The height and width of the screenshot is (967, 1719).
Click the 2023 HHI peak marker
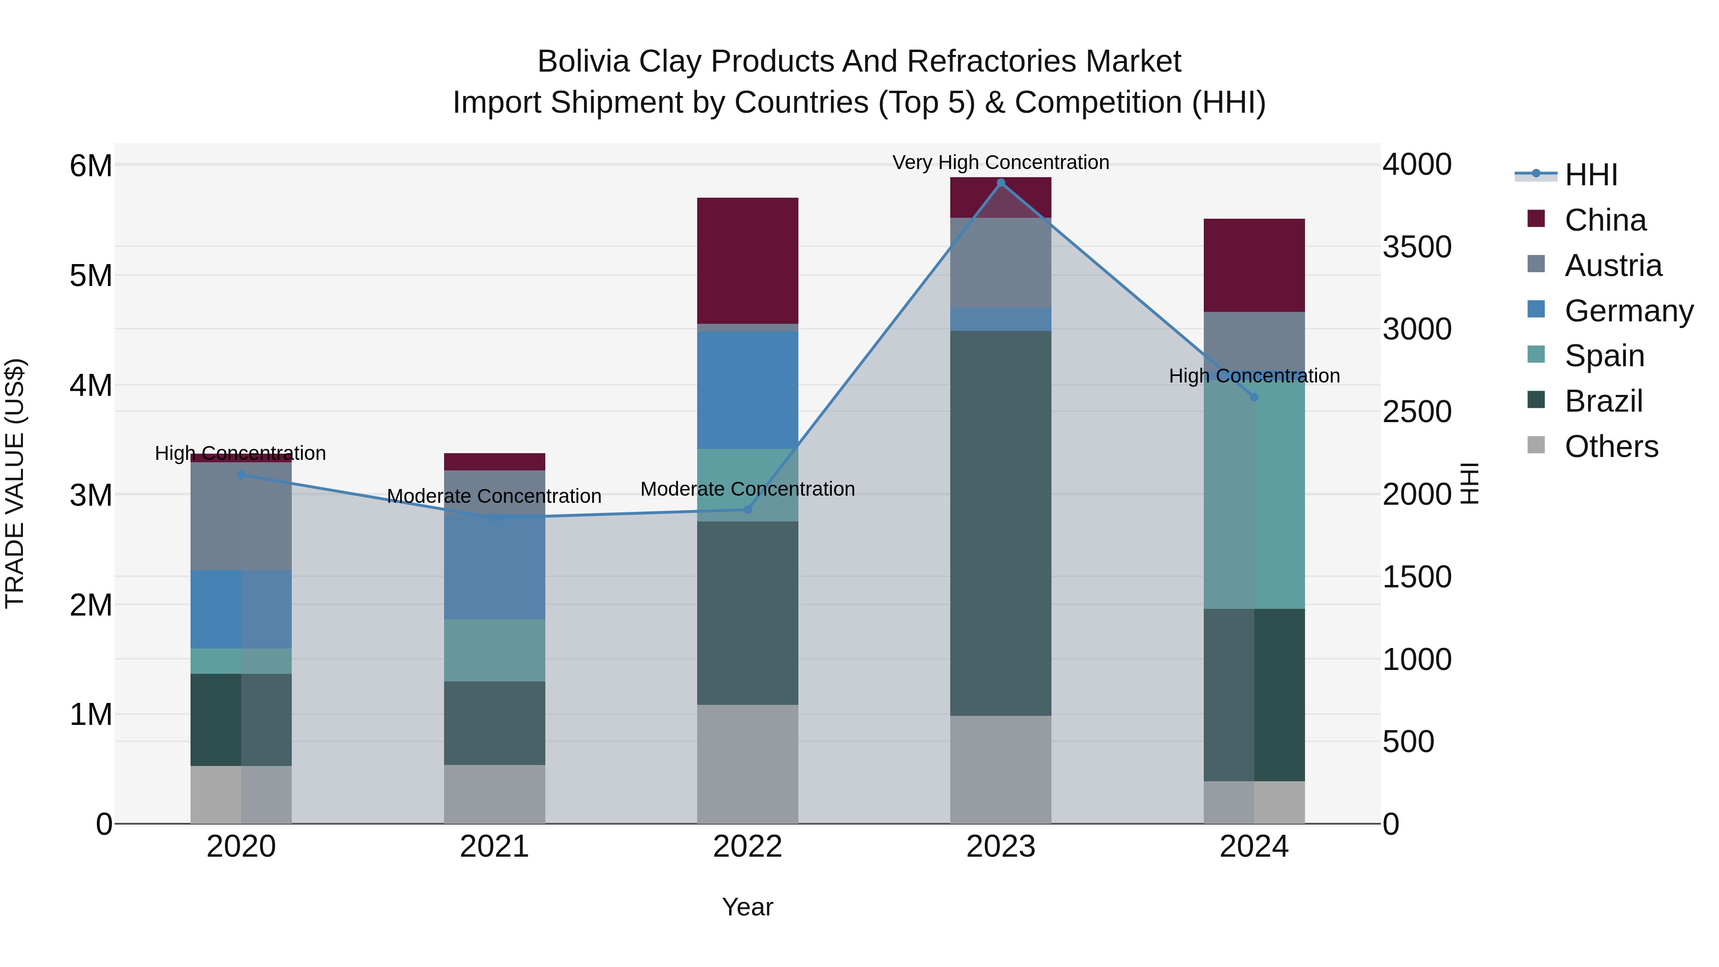[x=1000, y=183]
